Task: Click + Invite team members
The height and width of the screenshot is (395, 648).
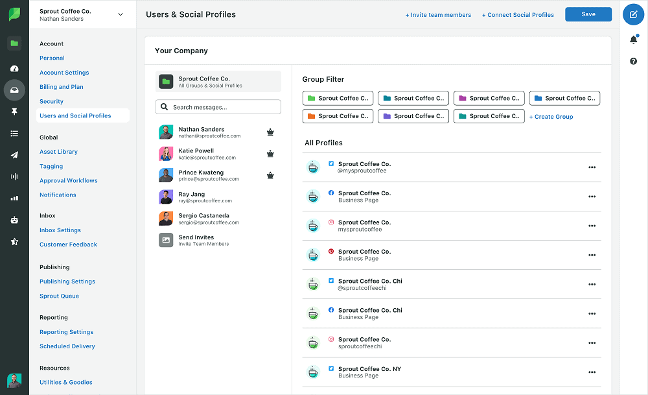Action: [x=438, y=15]
